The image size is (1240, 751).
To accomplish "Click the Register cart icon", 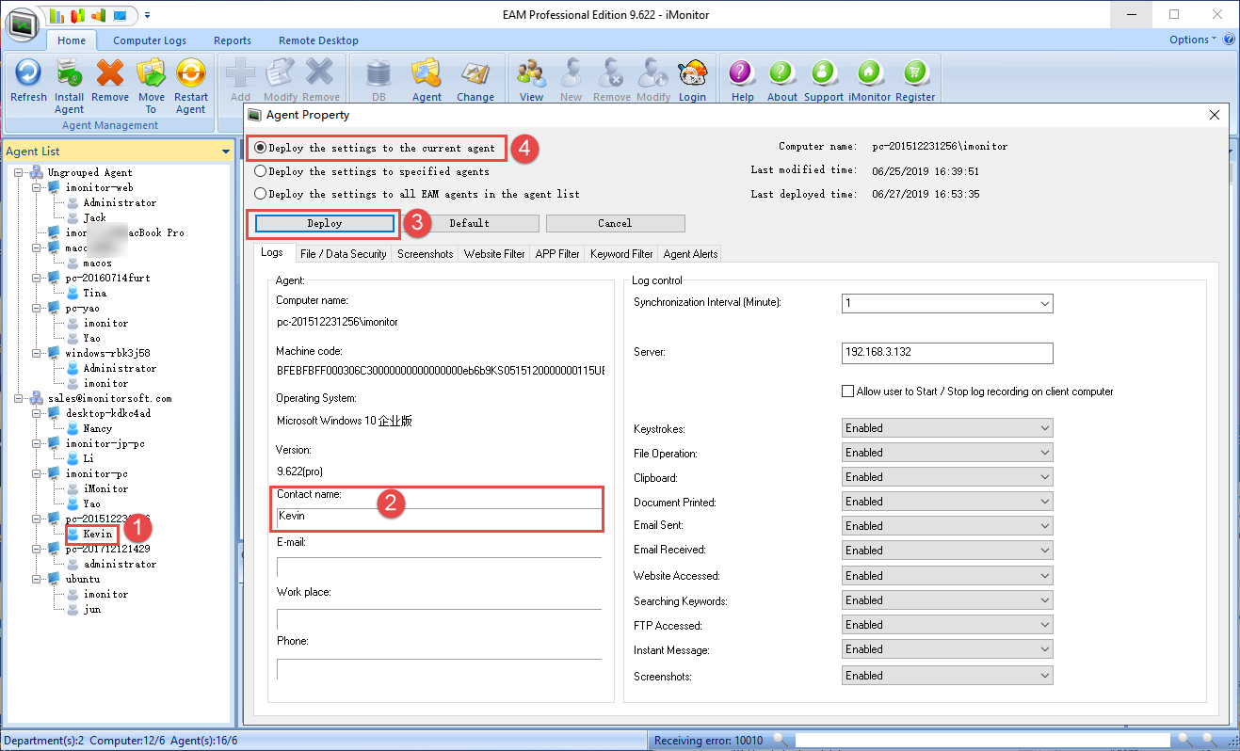I will 915,73.
